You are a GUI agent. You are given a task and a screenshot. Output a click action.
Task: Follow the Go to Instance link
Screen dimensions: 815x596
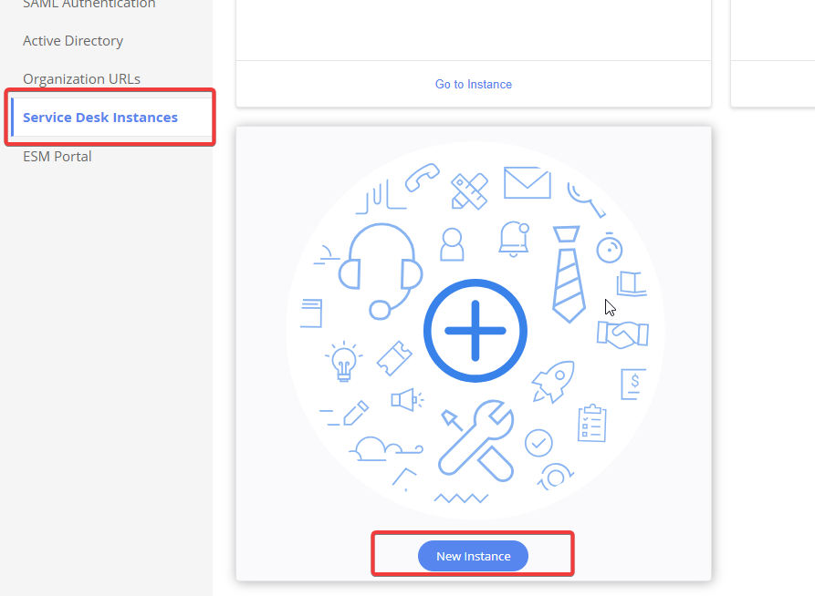[473, 85]
